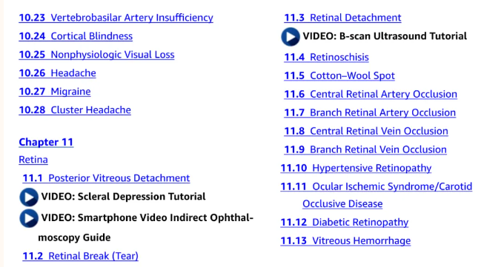Image resolution: width=504 pixels, height=267 pixels.
Task: Open the 10.24 Cortical Blindness link
Action: pyautogui.click(x=76, y=36)
